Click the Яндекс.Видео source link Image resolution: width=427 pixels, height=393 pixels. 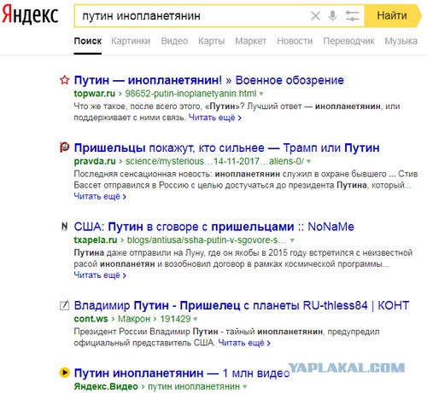(106, 386)
